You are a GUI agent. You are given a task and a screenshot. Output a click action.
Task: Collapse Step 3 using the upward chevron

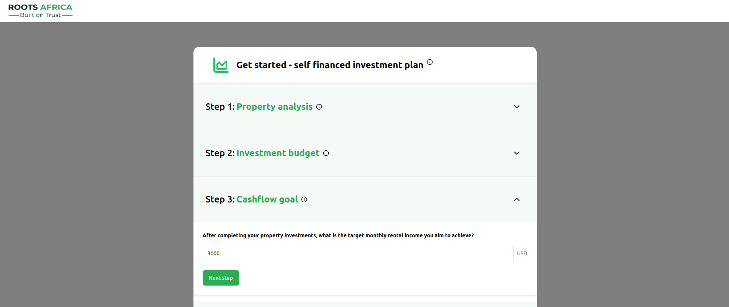pos(516,199)
